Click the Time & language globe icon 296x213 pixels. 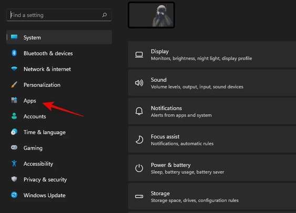(14, 131)
